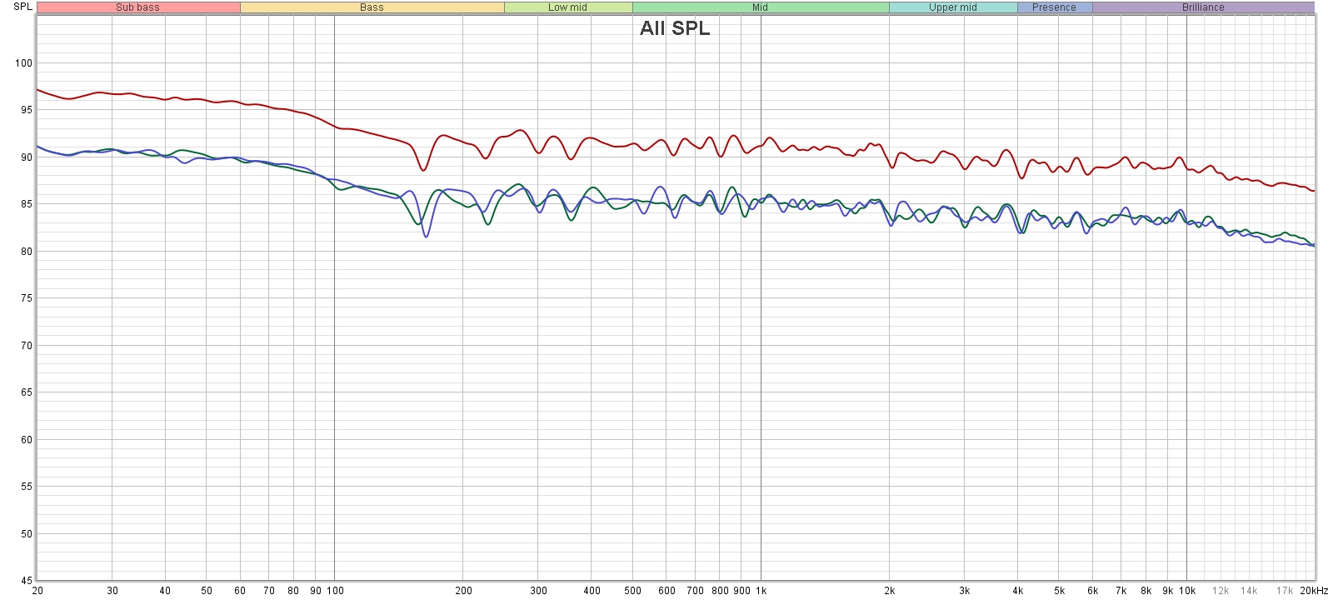Screen dimensions: 1333x600
Task: Click the Presence band label
Action: coord(1054,7)
